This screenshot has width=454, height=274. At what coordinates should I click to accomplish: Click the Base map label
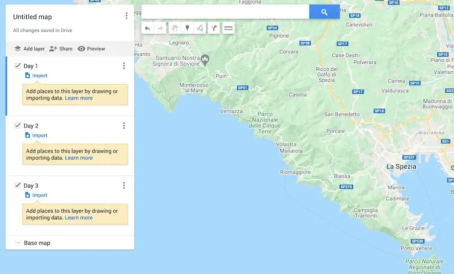click(37, 243)
